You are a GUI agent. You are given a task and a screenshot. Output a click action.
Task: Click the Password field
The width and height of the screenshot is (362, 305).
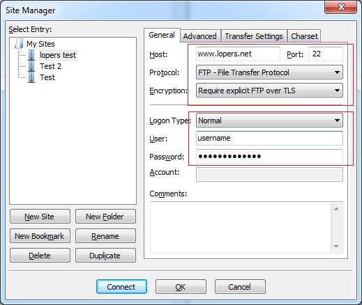[x=269, y=156]
